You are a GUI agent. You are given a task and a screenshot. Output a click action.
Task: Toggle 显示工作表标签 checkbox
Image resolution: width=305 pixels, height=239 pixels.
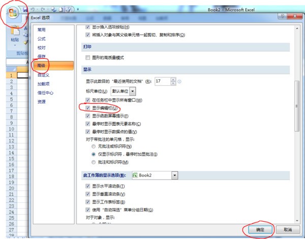tap(88, 202)
